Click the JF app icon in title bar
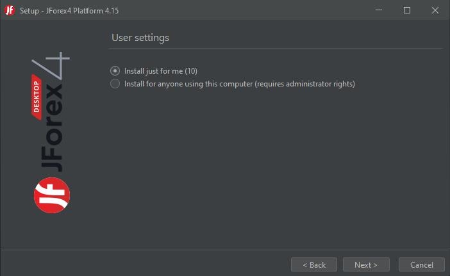The height and width of the screenshot is (276, 450). pos(10,10)
